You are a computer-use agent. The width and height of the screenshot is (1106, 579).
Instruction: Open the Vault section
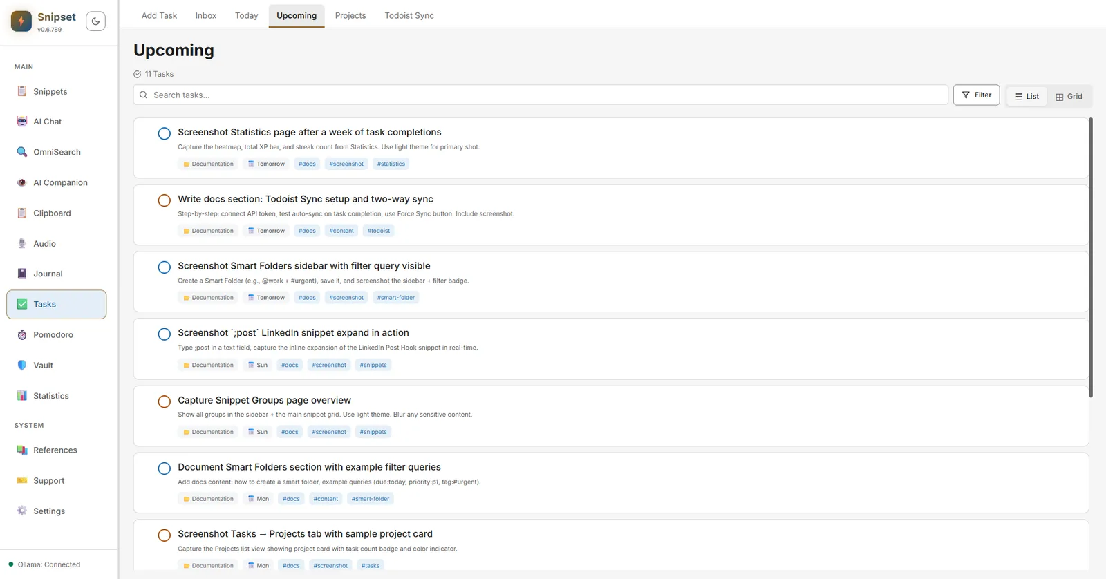point(57,365)
